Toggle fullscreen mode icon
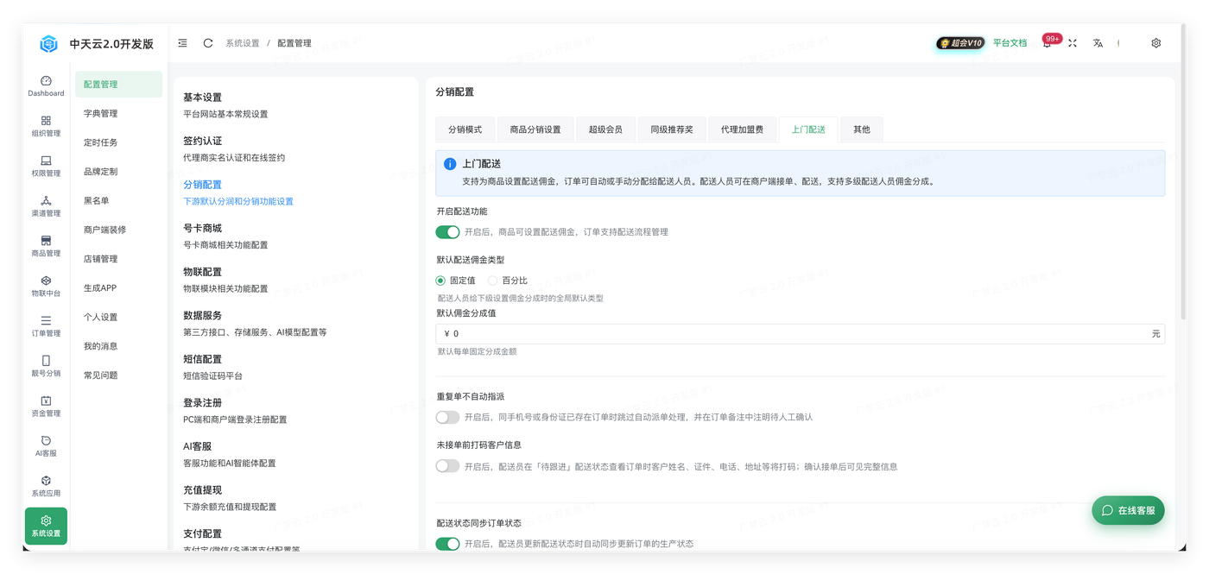 point(1073,43)
